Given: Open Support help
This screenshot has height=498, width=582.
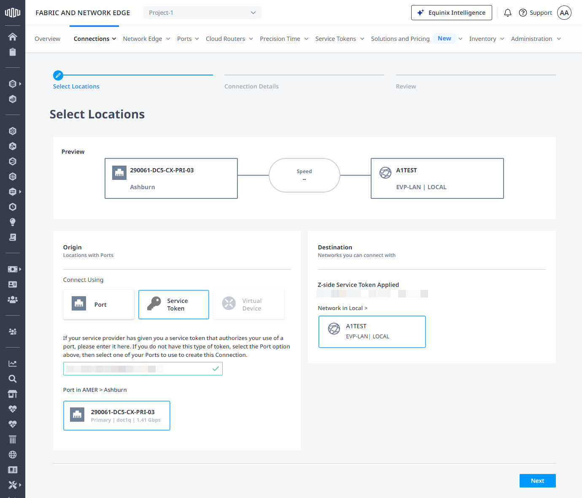Looking at the screenshot, I should (x=536, y=13).
